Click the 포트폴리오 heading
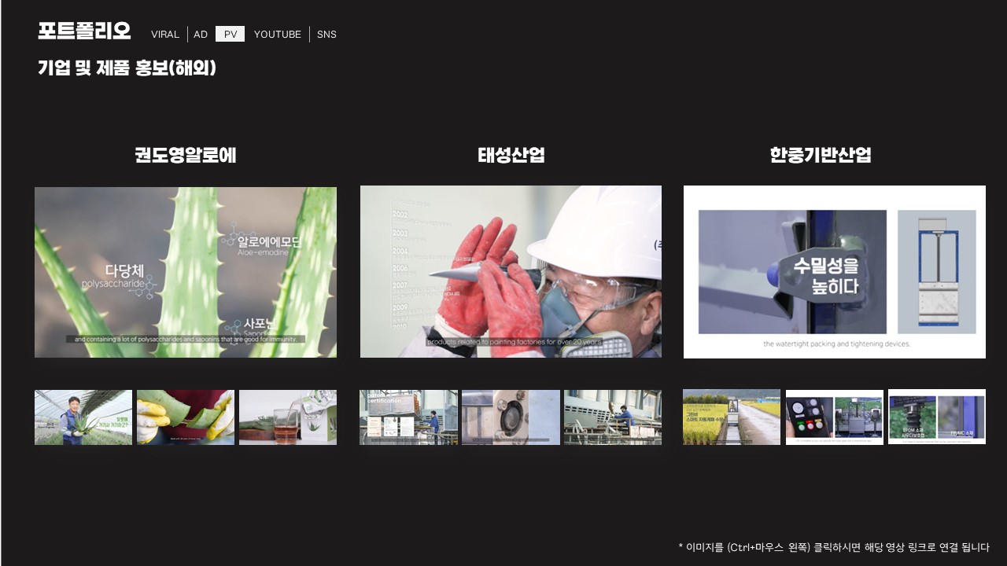 point(84,31)
